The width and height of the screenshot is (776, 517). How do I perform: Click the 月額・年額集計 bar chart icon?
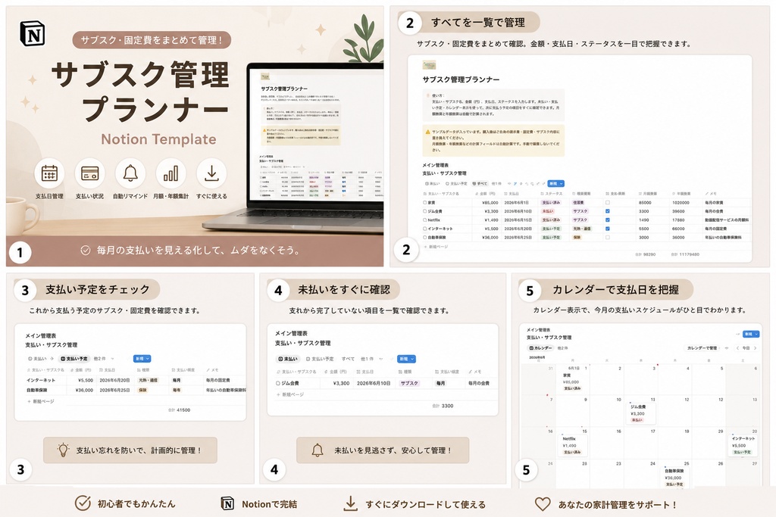click(x=171, y=173)
